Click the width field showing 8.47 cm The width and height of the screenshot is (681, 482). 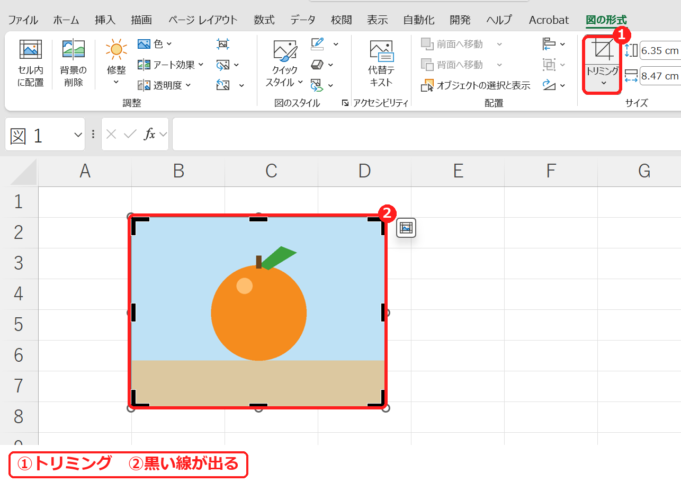(660, 76)
